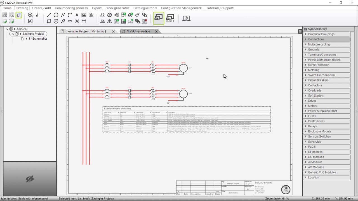Open the Overloads symbol category
Viewport: 358px width, 201px height.
(327, 90)
